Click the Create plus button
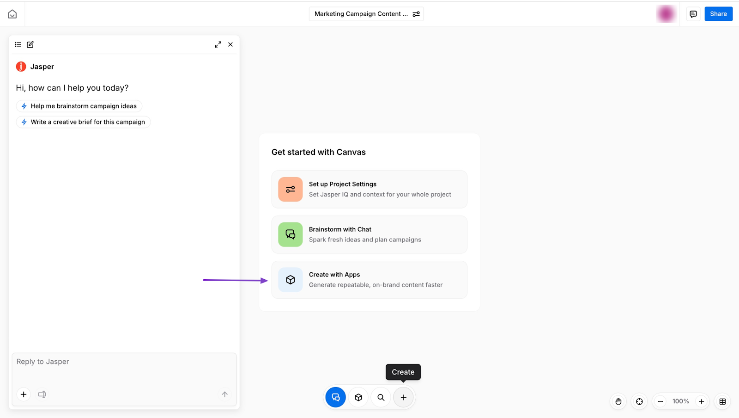 click(404, 397)
